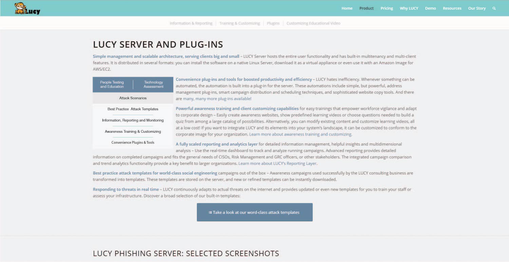The image size is (509, 262).
Task: Jump to Information & Reporting section
Action: (x=191, y=23)
